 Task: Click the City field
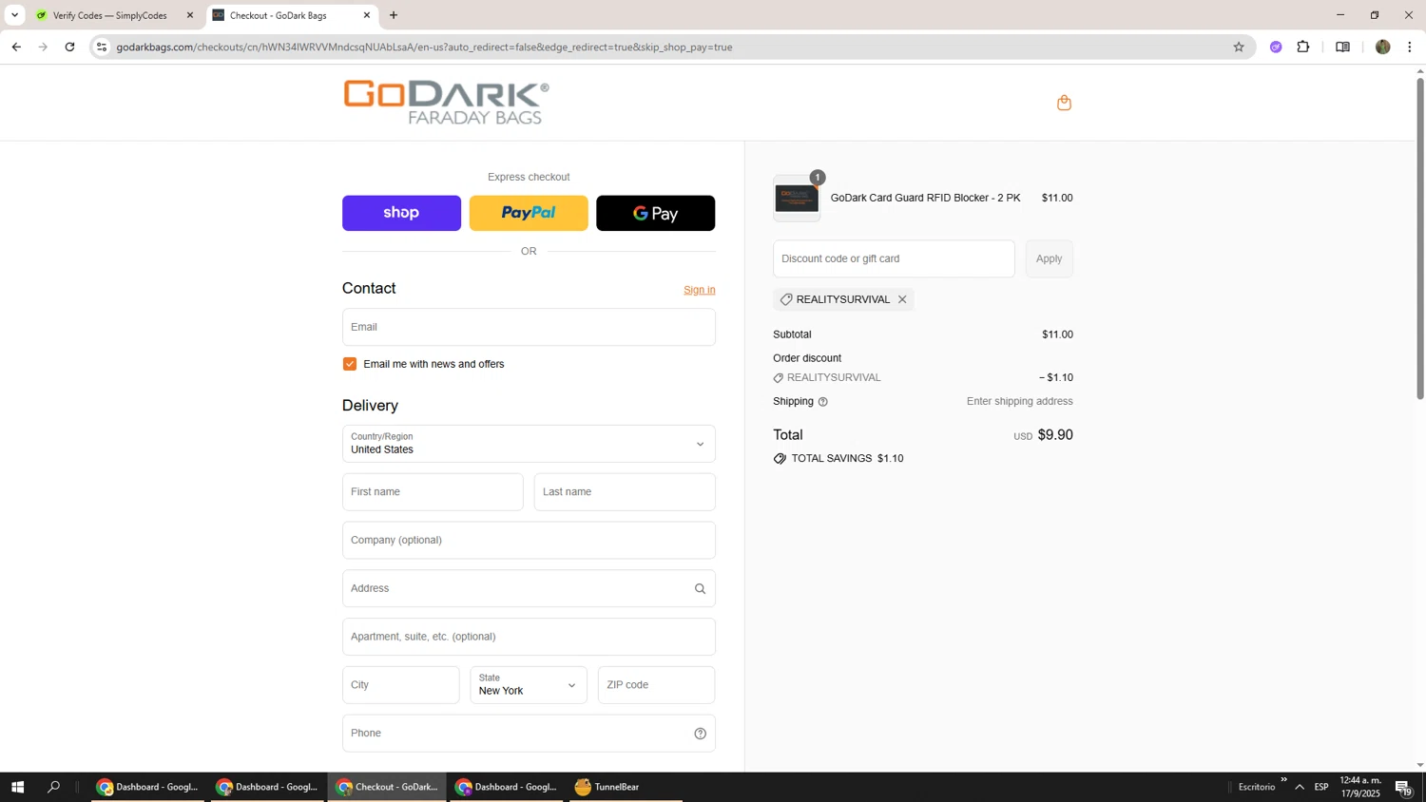400,685
